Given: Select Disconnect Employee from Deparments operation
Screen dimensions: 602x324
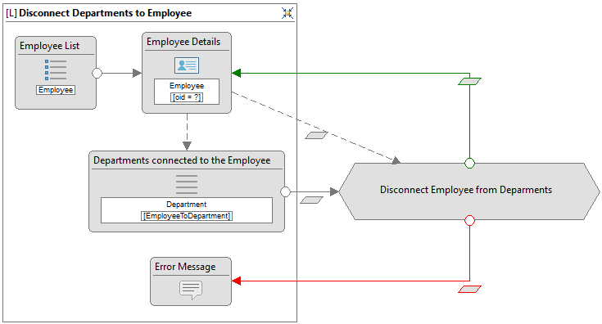Looking at the screenshot, I should pos(469,191).
